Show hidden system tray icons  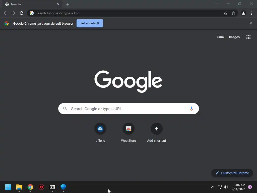(x=213, y=187)
